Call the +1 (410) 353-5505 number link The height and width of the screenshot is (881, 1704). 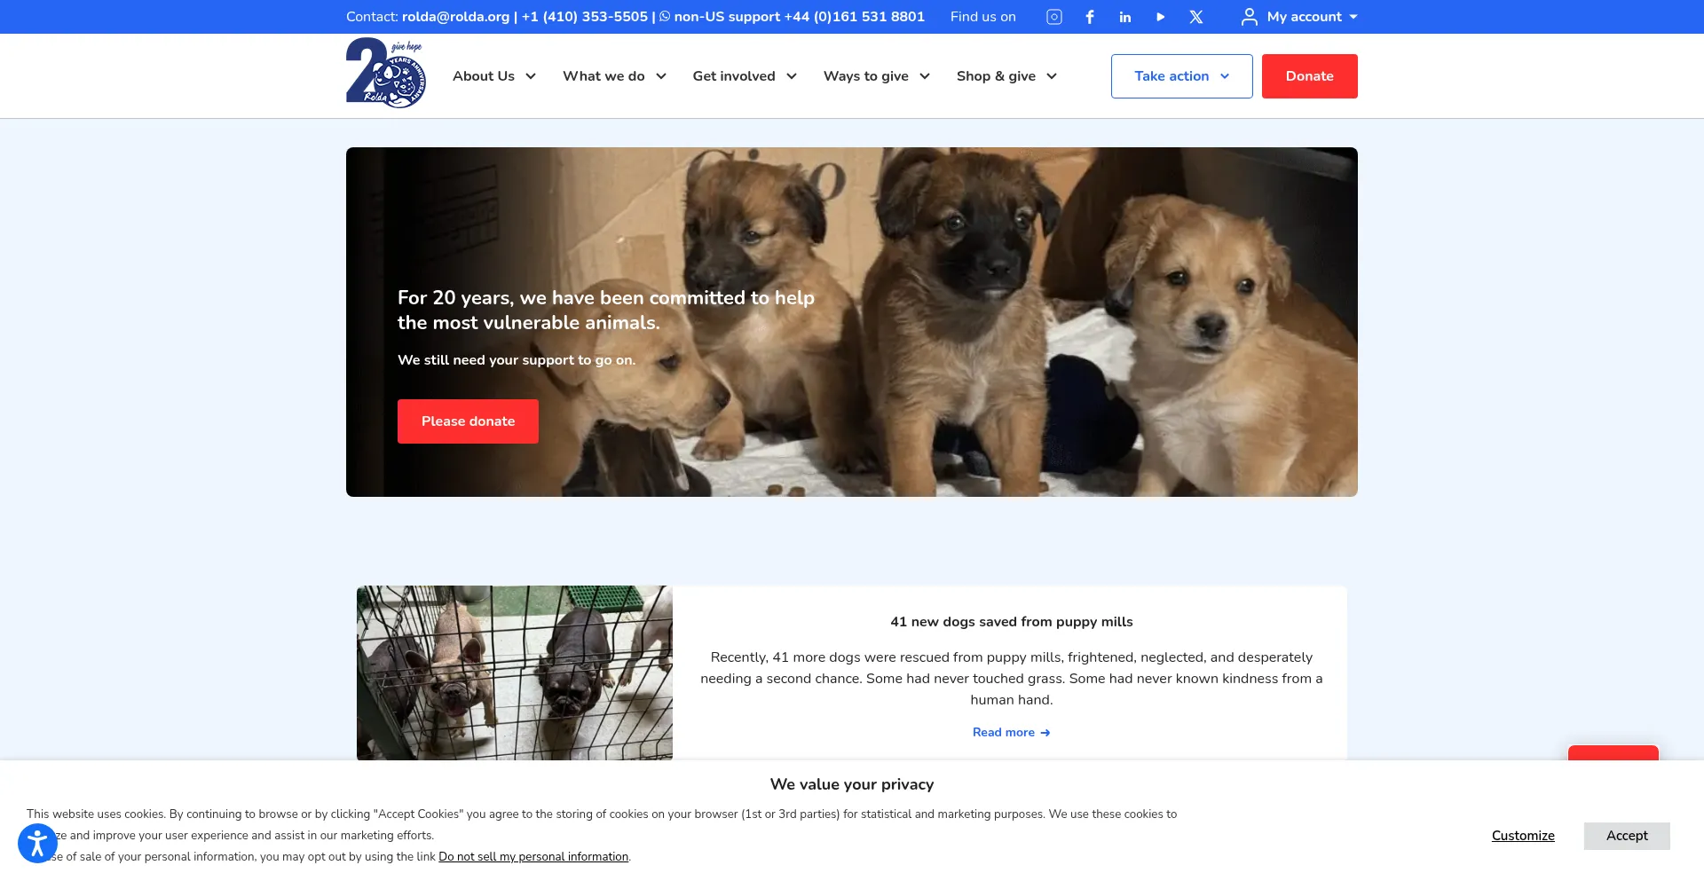tap(585, 17)
